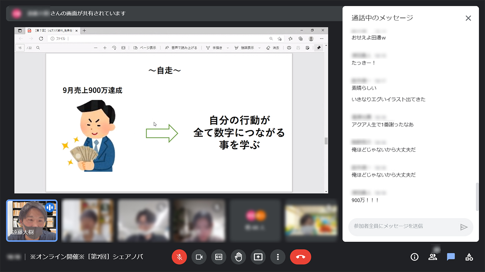This screenshot has width=485, height=272.
Task: Close the in-call messages panel
Action: coord(468,18)
